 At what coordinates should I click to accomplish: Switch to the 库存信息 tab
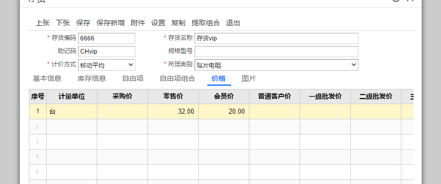92,78
